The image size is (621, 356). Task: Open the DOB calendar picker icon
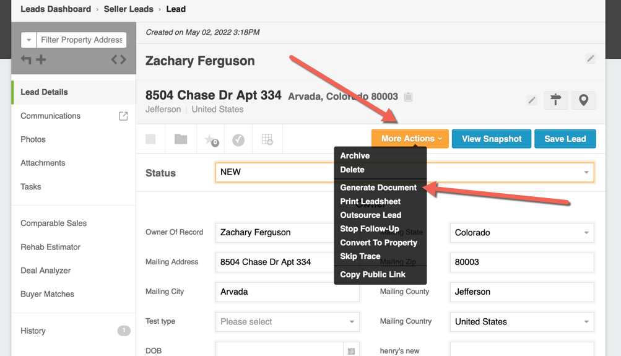351,351
